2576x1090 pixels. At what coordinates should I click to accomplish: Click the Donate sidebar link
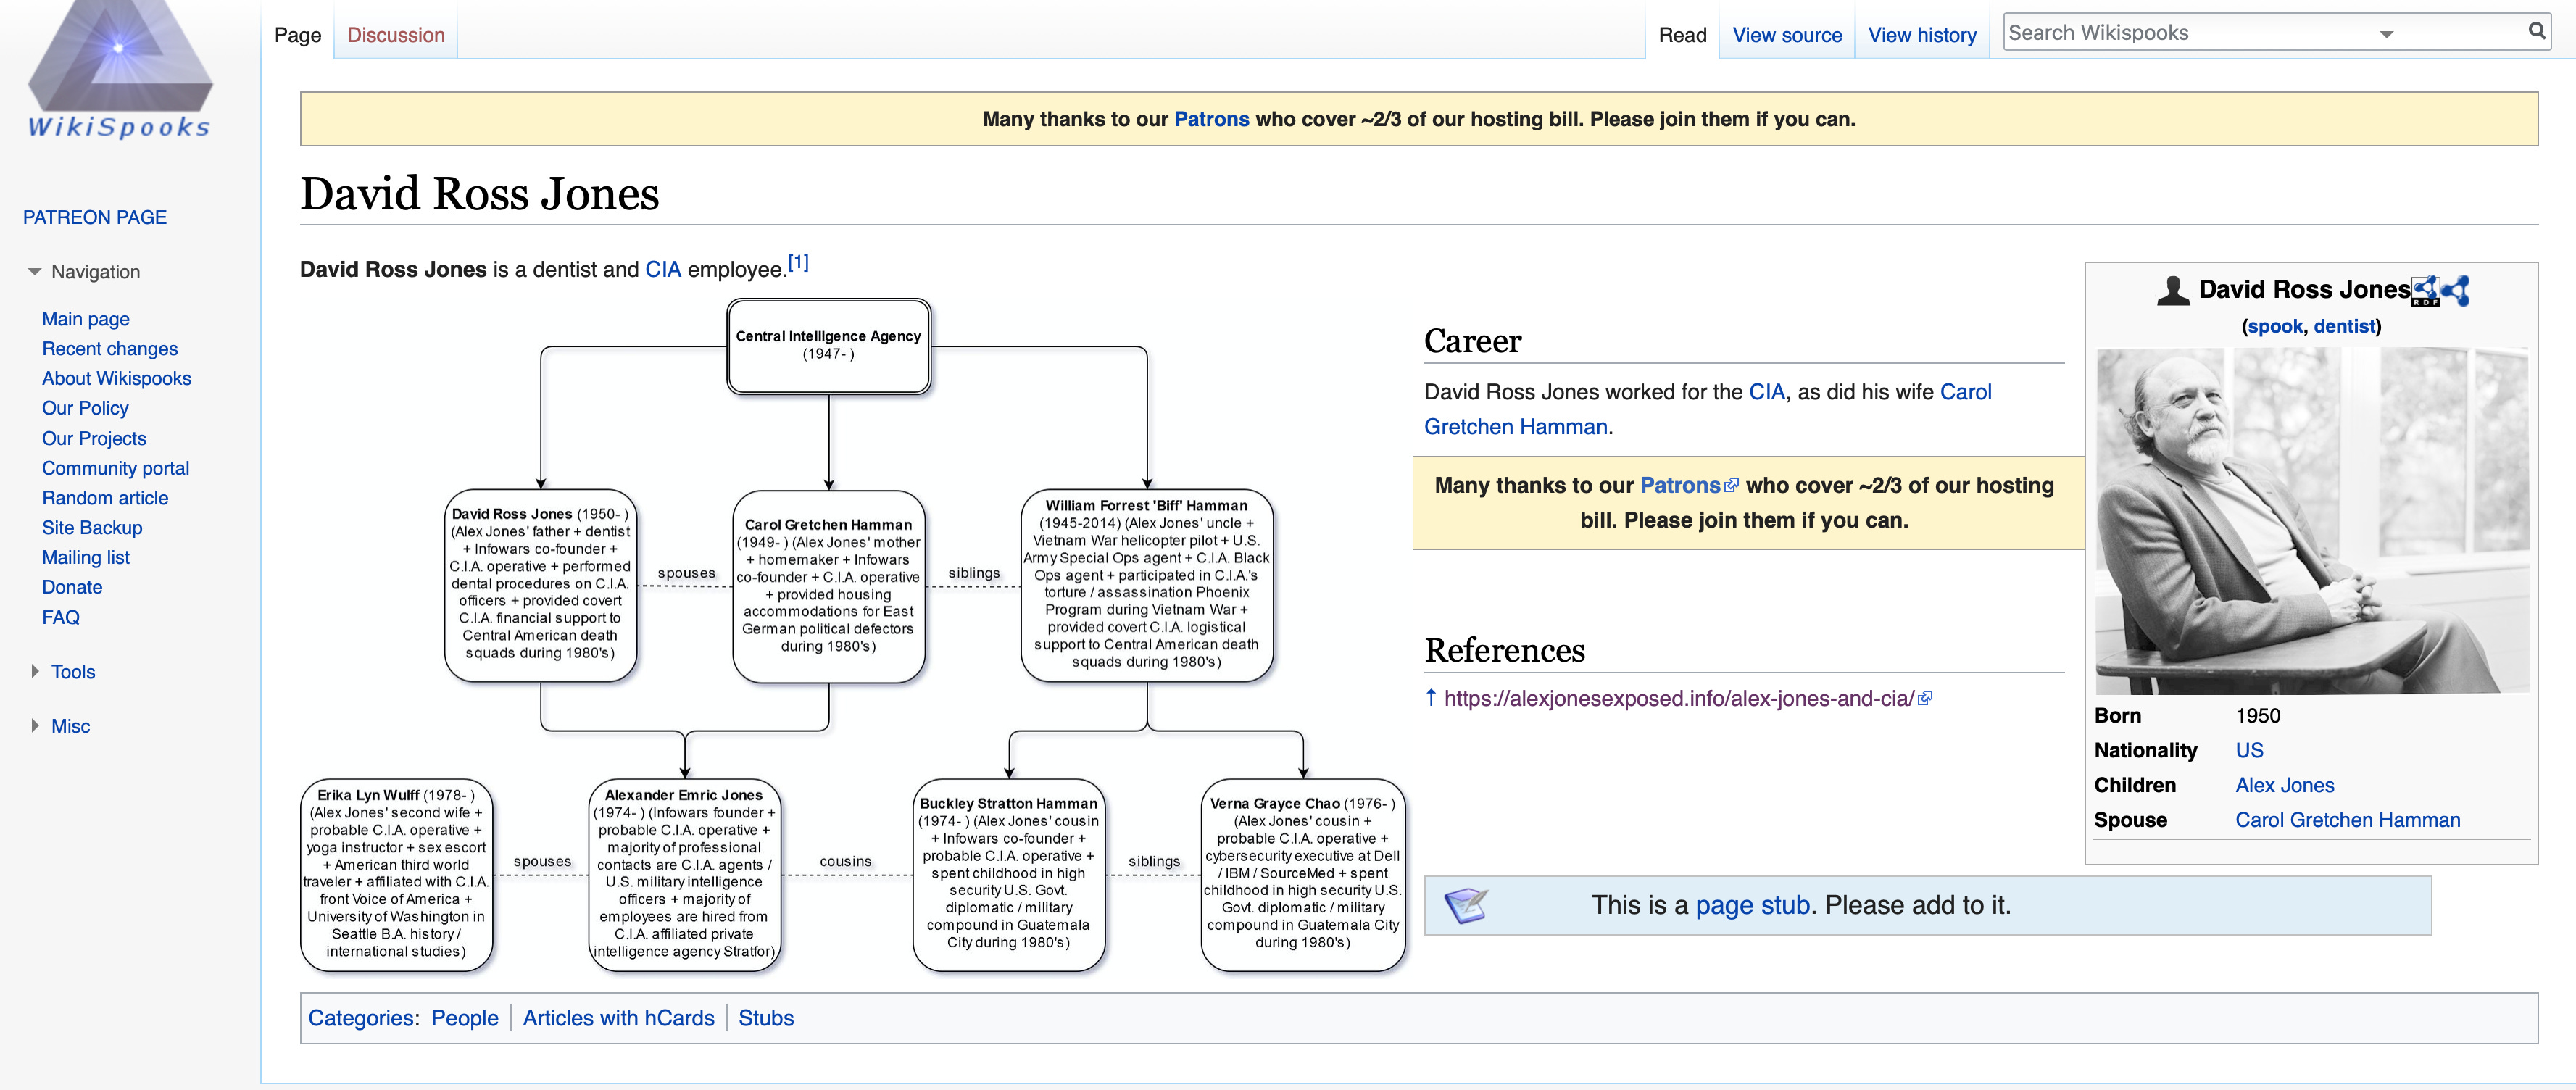pyautogui.click(x=72, y=587)
